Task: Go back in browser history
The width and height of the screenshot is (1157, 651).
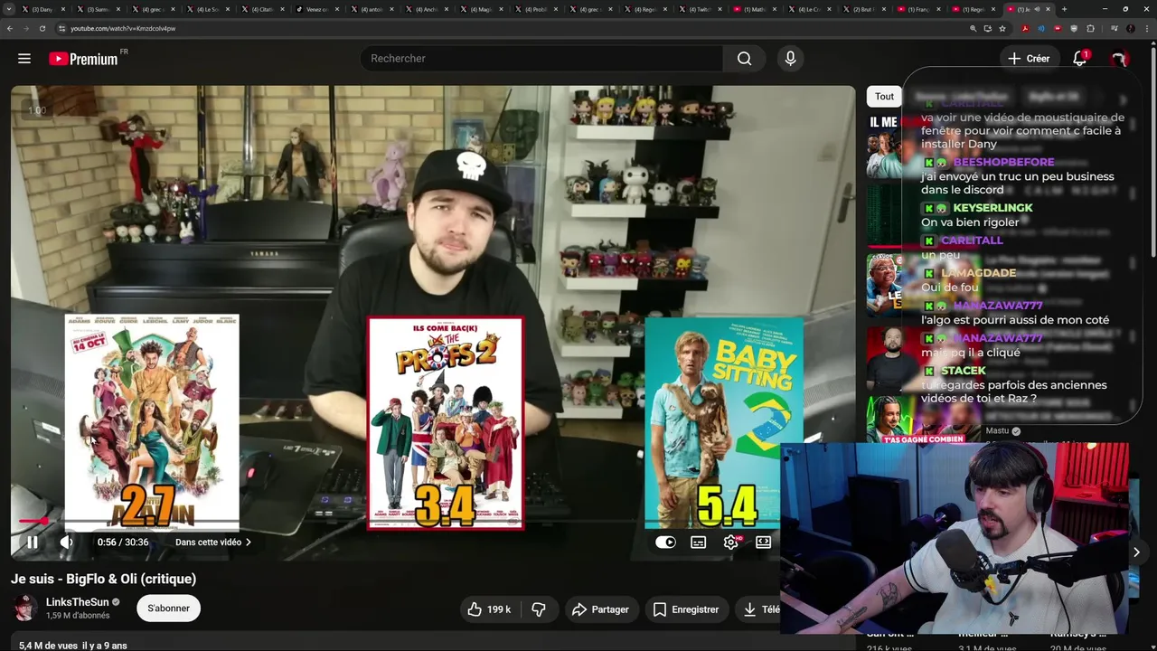Action: pos(10,28)
